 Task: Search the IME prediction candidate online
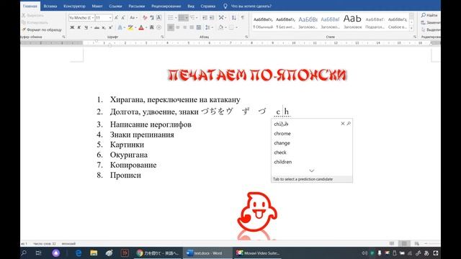tap(349, 124)
